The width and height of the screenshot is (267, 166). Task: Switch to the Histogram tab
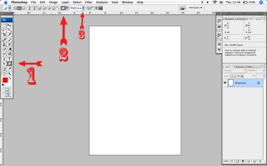point(241,19)
